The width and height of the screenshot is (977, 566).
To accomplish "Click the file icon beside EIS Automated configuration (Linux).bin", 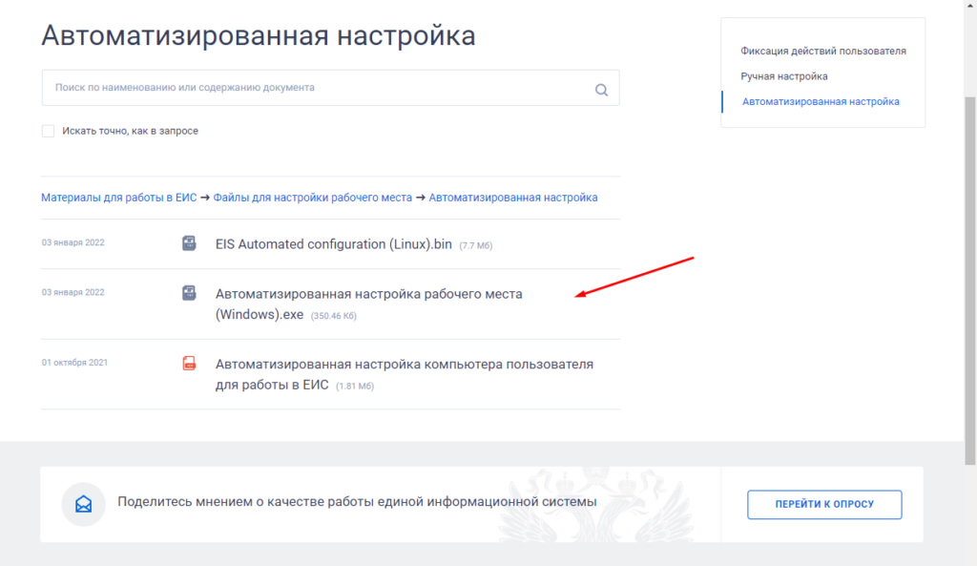I will 189,243.
